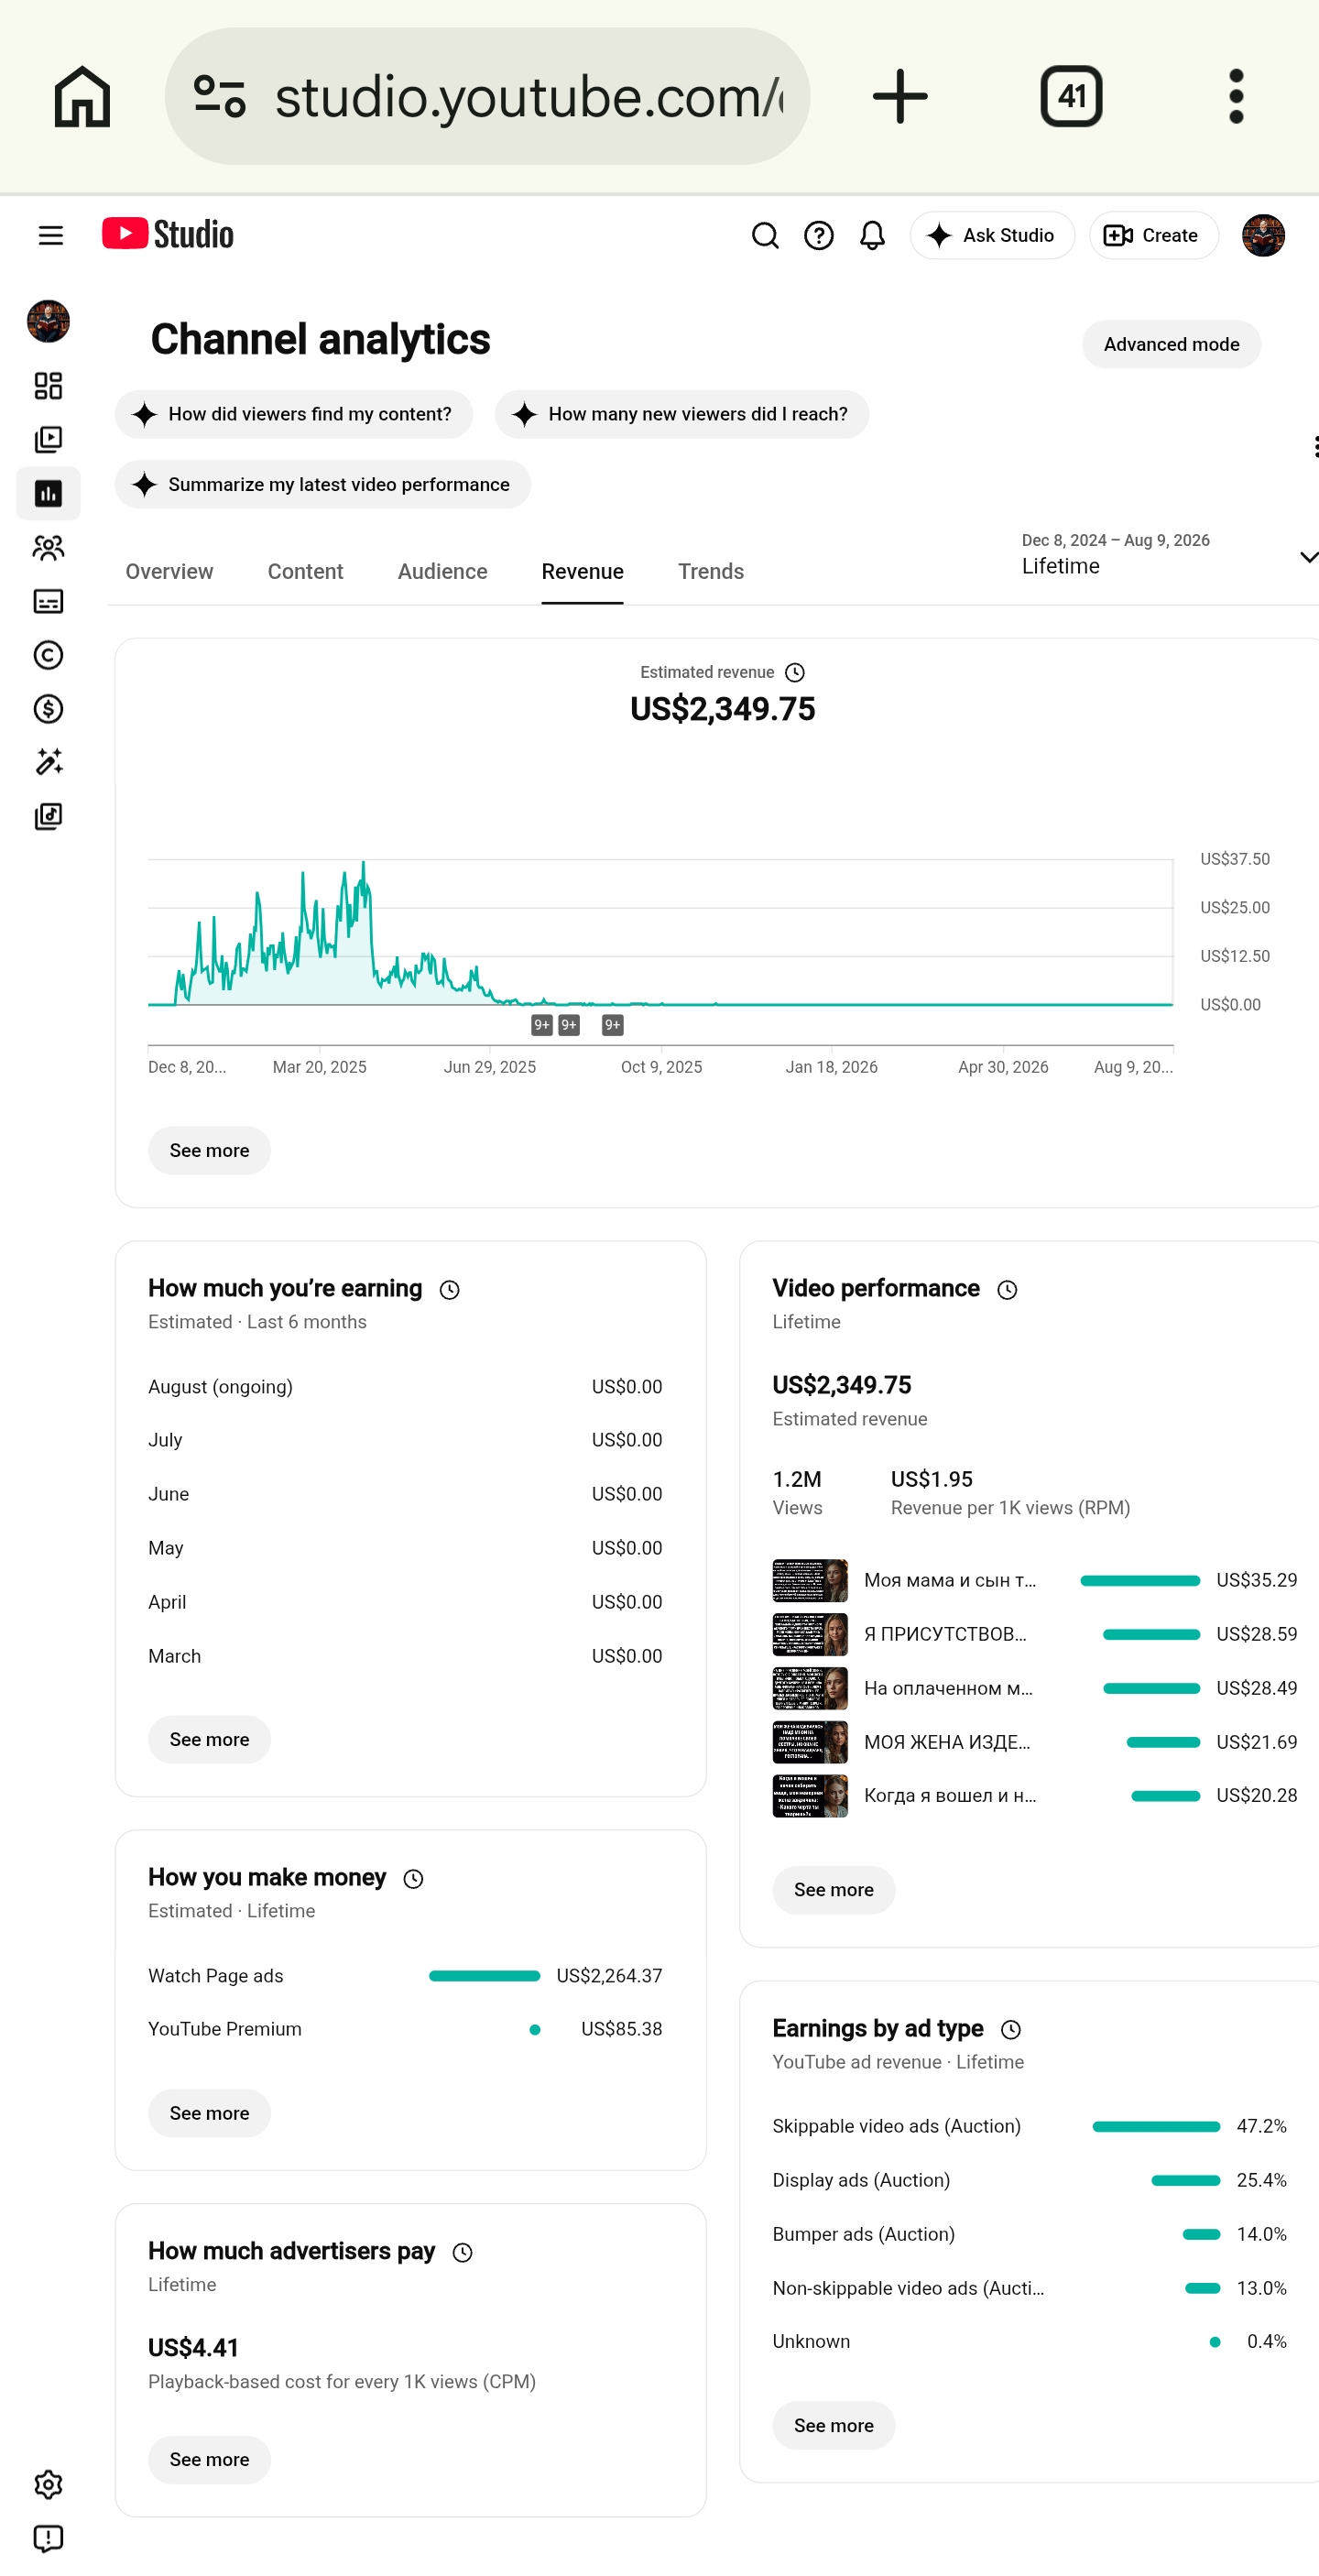The width and height of the screenshot is (1319, 2576).
Task: Open Copyright icon in sidebar
Action: click(x=48, y=655)
